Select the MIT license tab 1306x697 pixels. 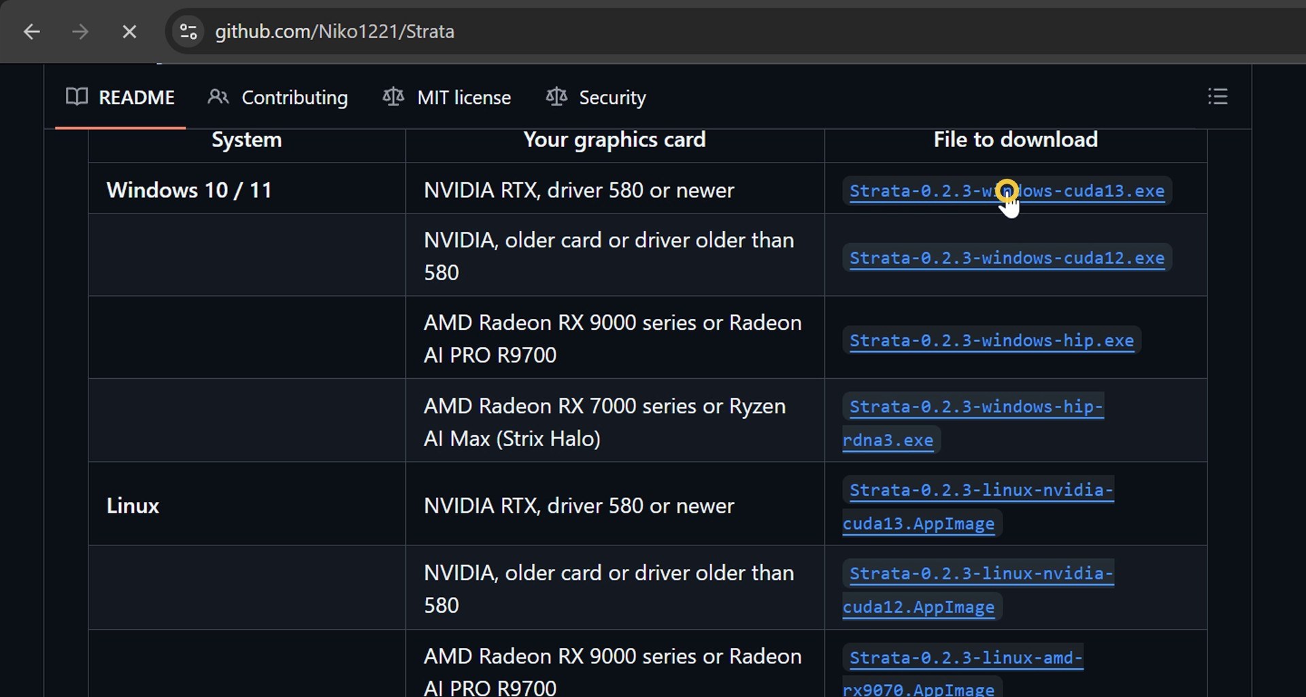tap(447, 97)
